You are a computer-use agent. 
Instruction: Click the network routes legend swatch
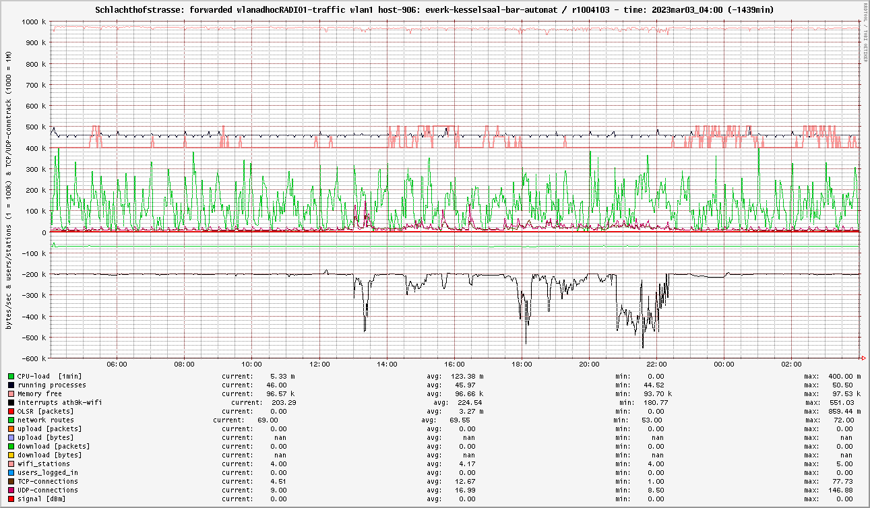coord(11,420)
